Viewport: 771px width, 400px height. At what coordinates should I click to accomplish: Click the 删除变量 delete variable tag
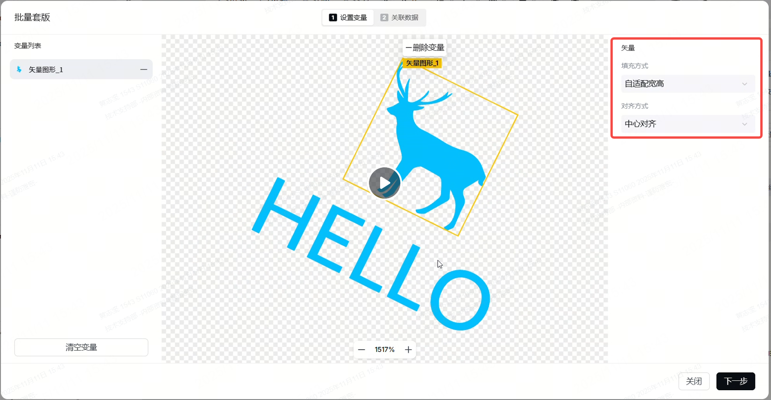(424, 48)
